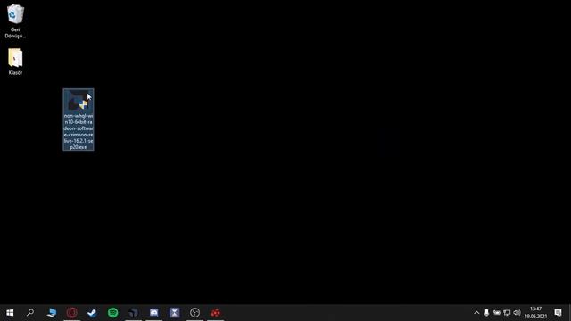Open the hourglass app in taskbar
Screen dimensions: 571x321
(x=175, y=313)
